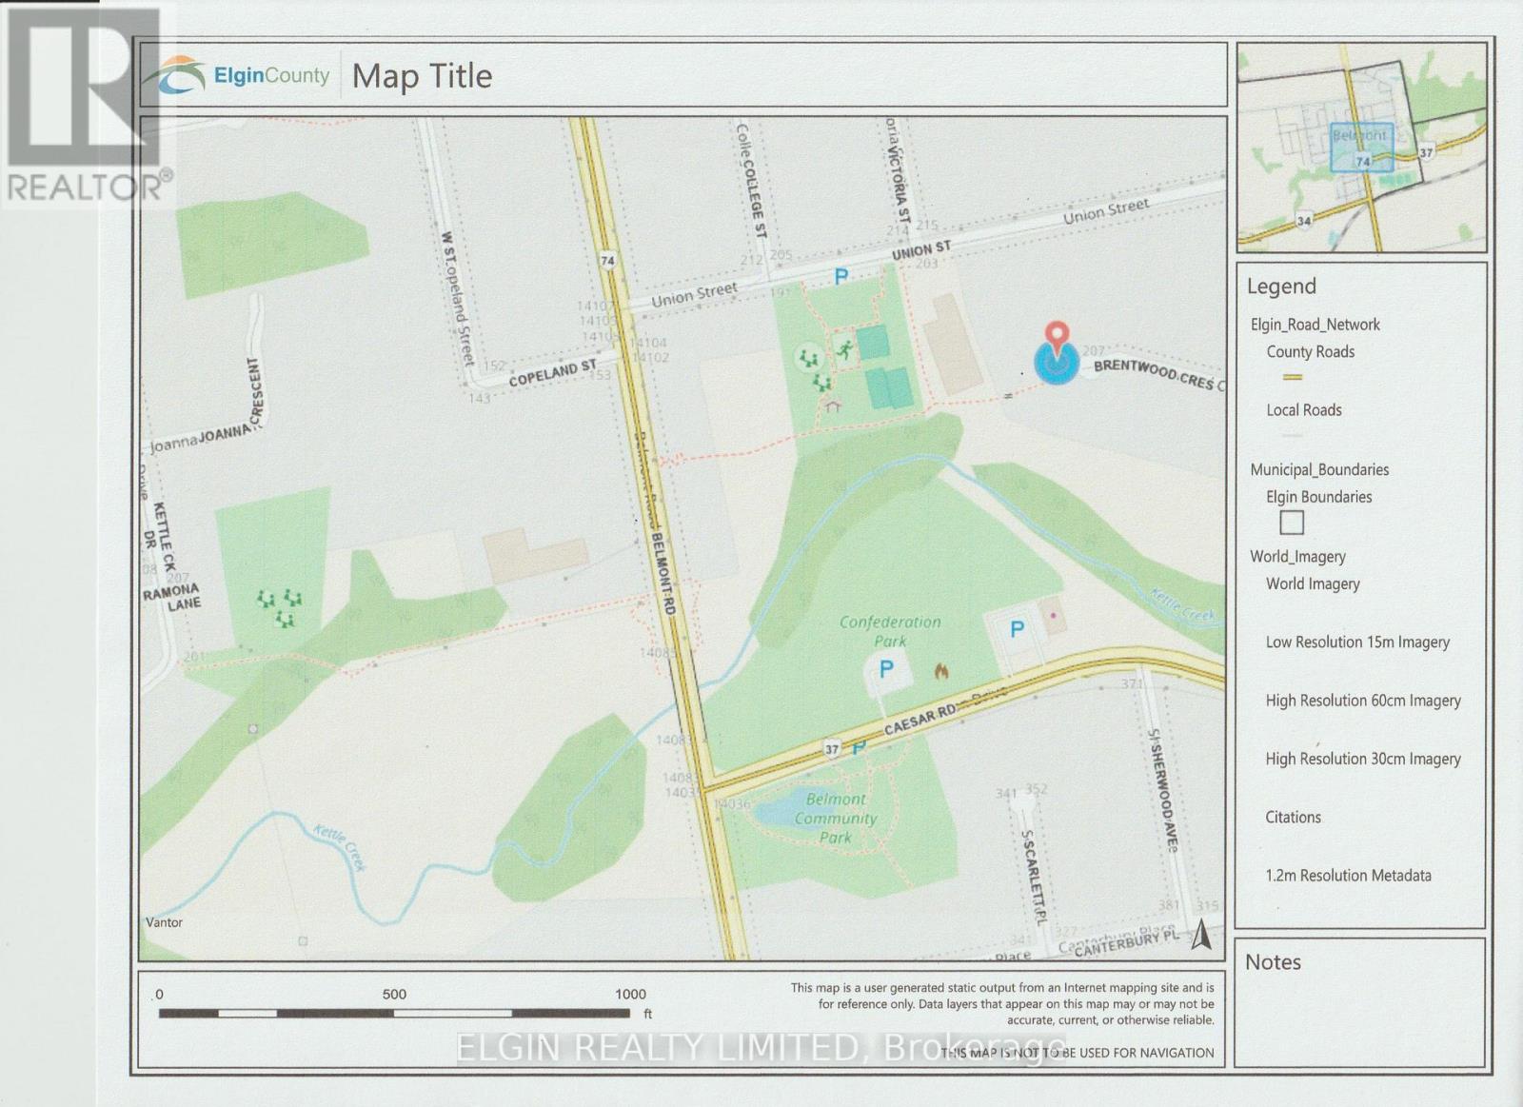
Task: Click the Union Street parking P icon
Action: tap(841, 277)
